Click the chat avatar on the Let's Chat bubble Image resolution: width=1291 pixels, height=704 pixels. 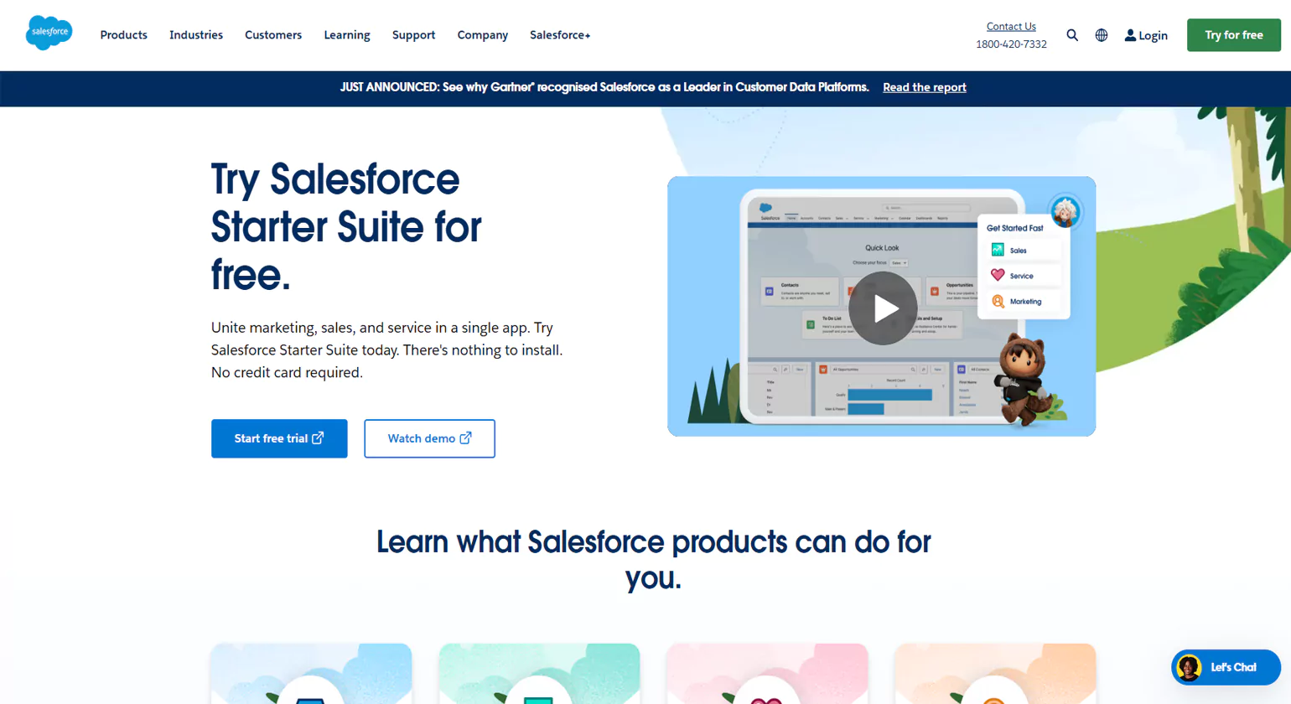pyautogui.click(x=1190, y=667)
